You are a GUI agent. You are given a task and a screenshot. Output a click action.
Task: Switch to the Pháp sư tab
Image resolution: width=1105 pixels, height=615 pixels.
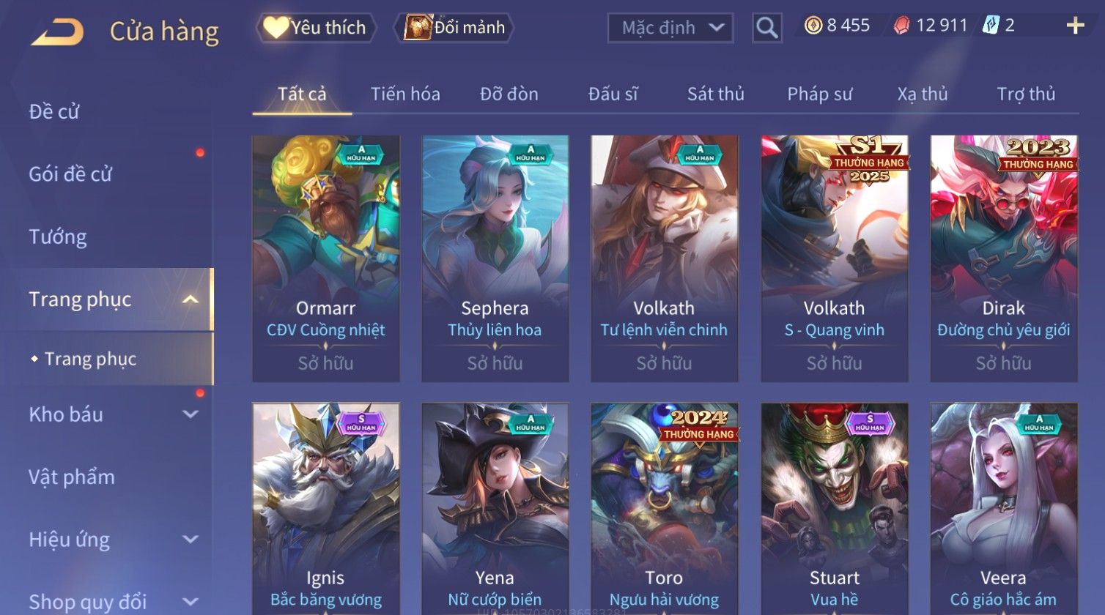pos(820,94)
